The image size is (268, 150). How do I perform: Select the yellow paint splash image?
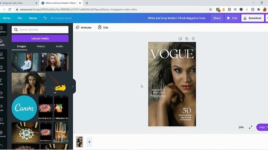tap(58, 83)
